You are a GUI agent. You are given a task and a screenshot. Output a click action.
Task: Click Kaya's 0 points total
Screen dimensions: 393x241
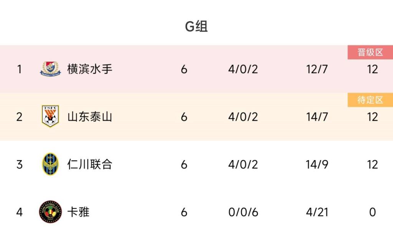372,212
